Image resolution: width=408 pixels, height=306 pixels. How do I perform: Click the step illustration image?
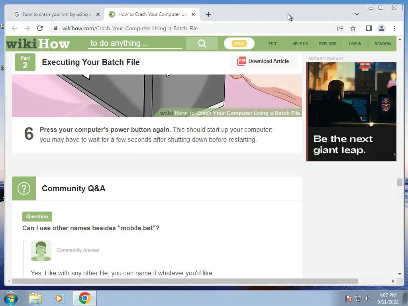coord(157,96)
